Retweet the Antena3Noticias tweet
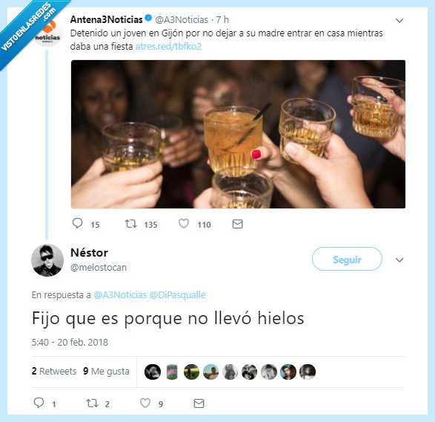 click(130, 224)
